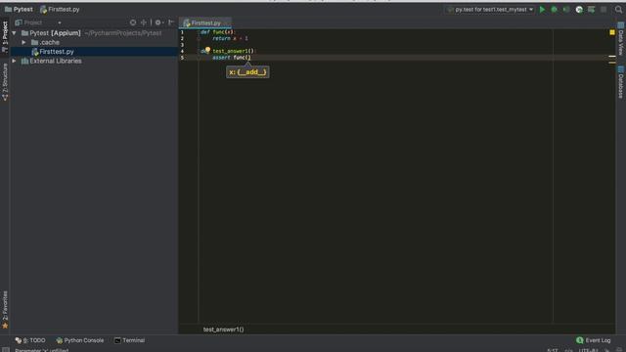
Task: Click the cursor position indicator in status bar
Action: click(553, 350)
